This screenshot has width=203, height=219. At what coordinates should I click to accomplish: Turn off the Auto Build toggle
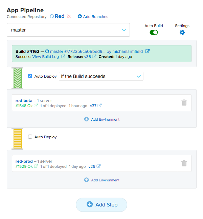pos(154,33)
